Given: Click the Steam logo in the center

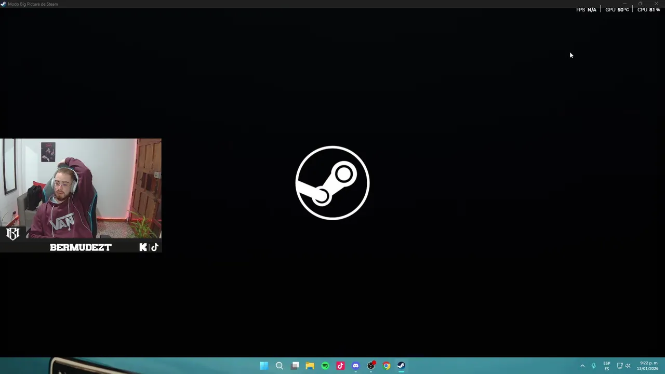Looking at the screenshot, I should (332, 183).
